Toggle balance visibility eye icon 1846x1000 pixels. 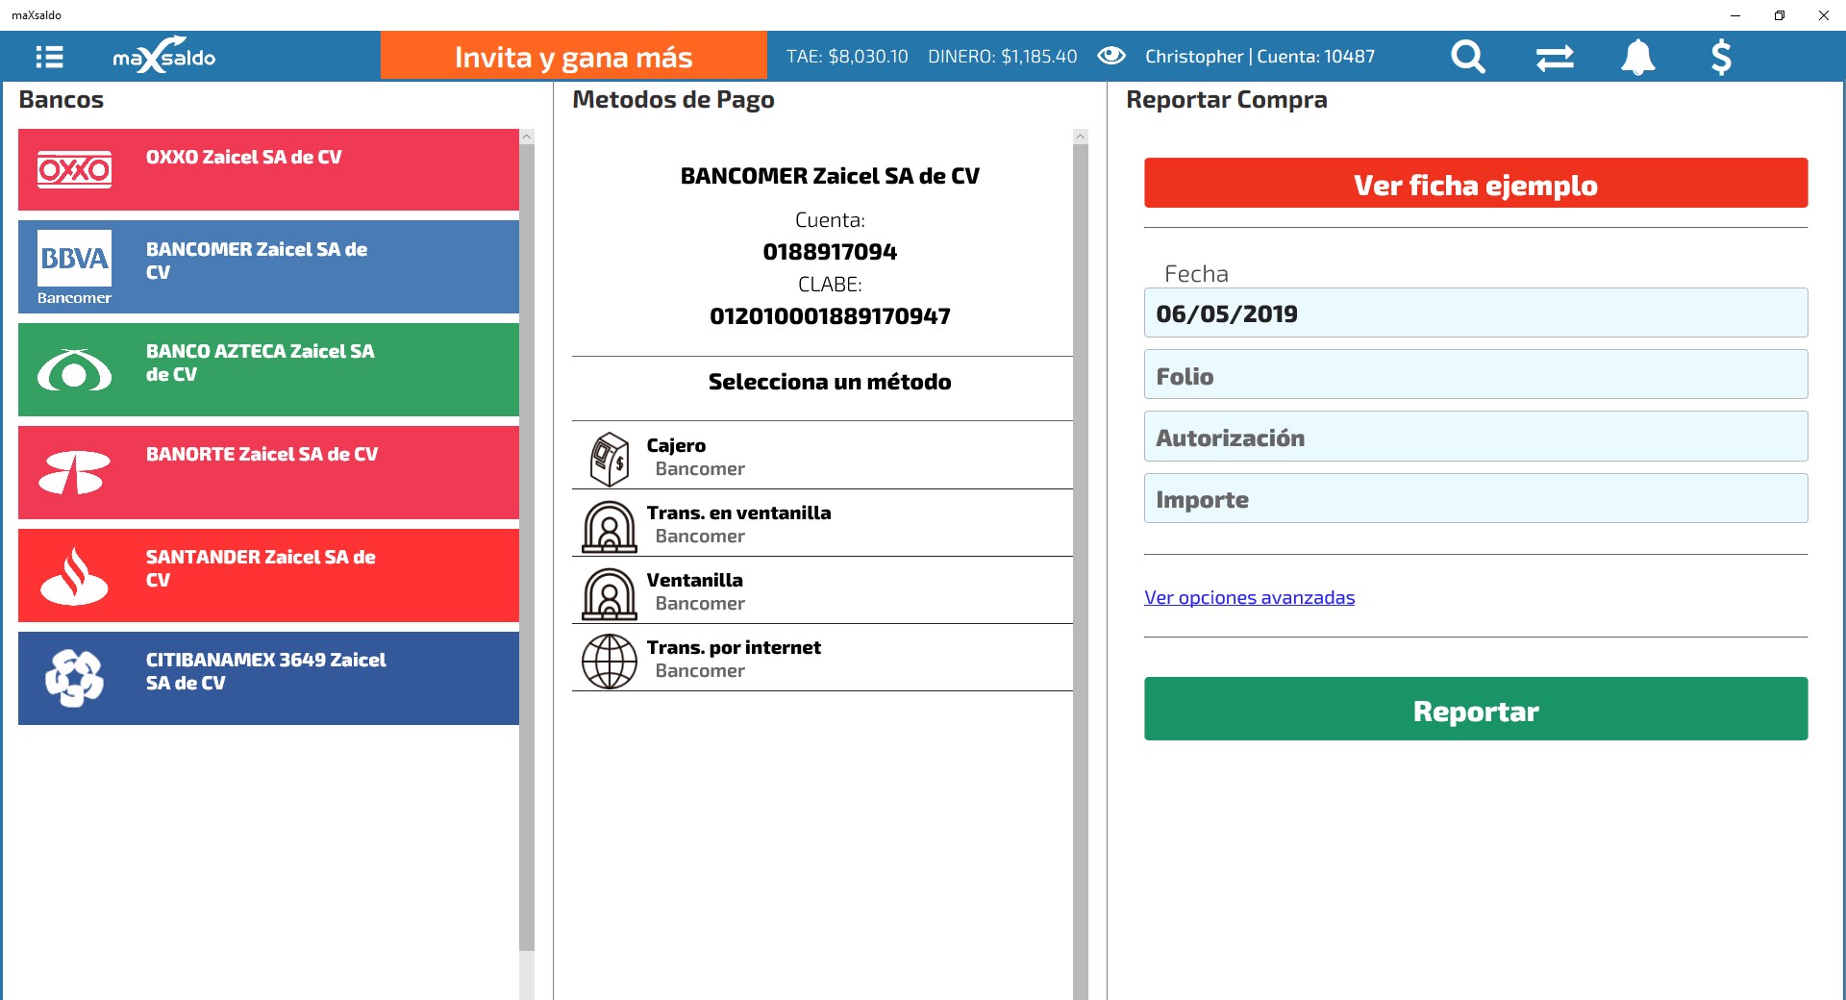(1111, 56)
